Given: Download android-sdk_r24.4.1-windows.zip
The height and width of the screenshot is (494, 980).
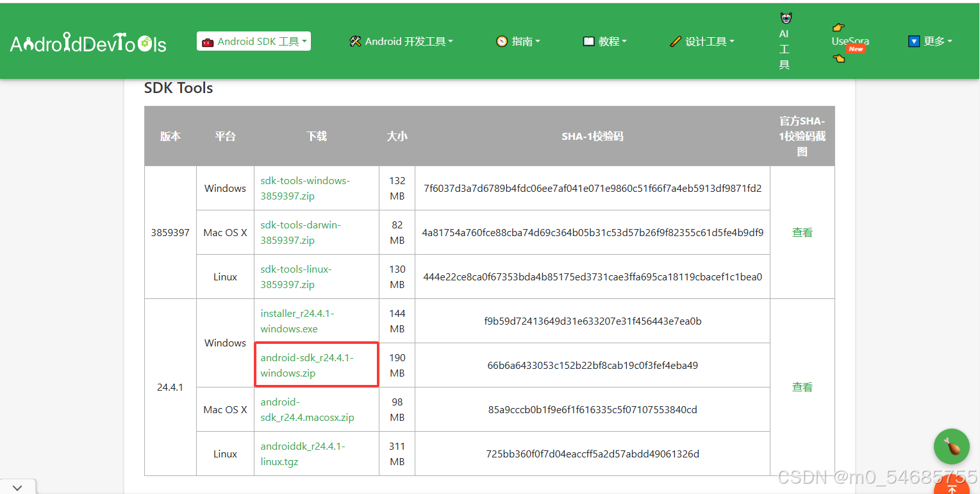Looking at the screenshot, I should [x=307, y=365].
